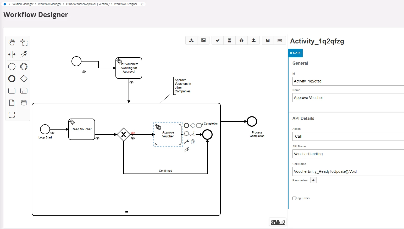Append task rectangle from context pad
The width and height of the screenshot is (404, 229).
[199, 125]
